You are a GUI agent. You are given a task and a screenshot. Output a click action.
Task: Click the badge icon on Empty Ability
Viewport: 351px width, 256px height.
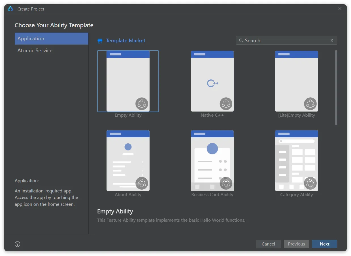pyautogui.click(x=142, y=104)
